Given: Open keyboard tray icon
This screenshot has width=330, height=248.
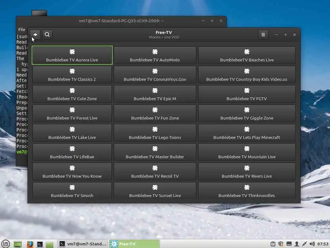Looking at the screenshot, I should [x=289, y=244].
